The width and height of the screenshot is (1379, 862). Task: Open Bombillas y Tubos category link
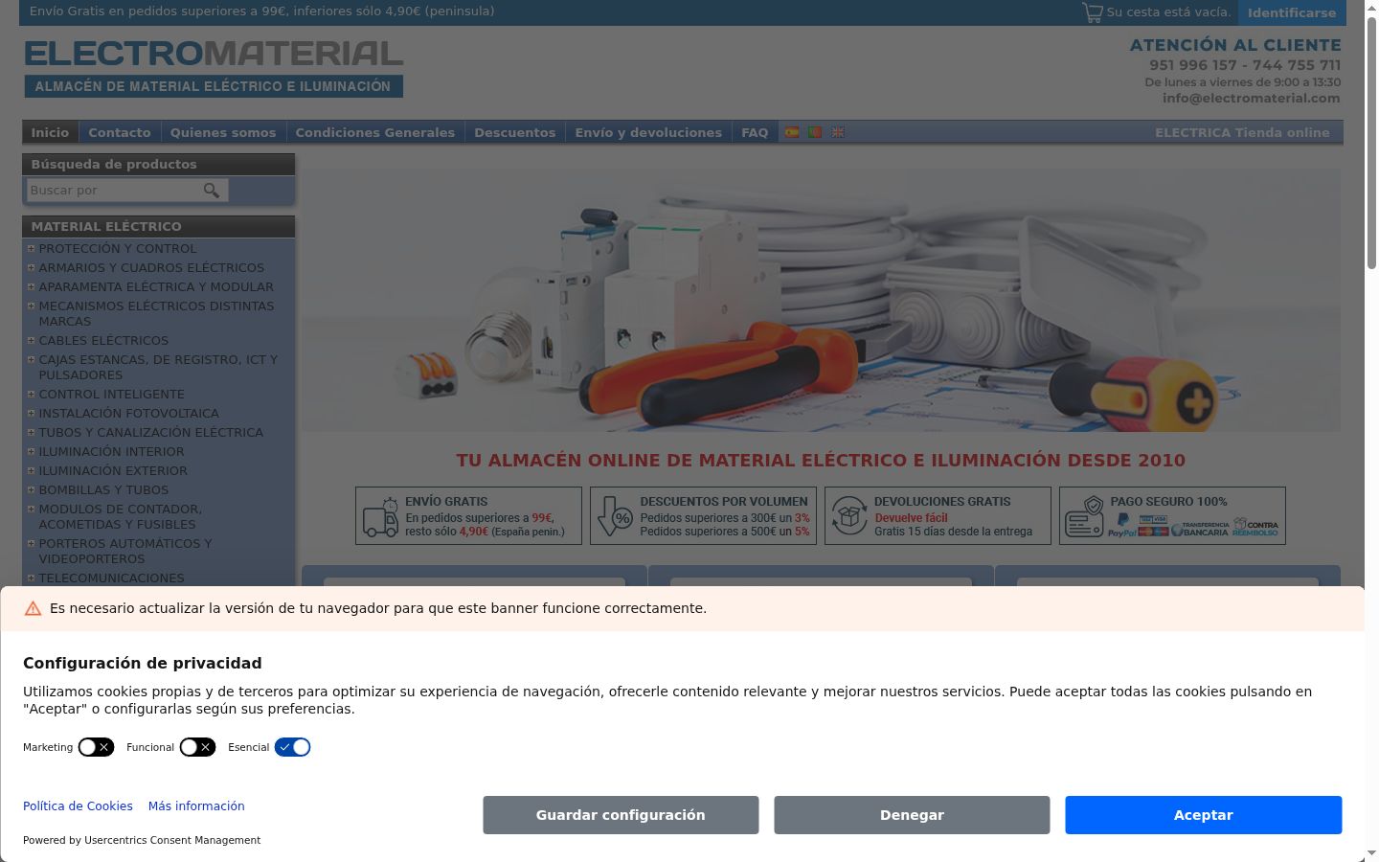[103, 489]
